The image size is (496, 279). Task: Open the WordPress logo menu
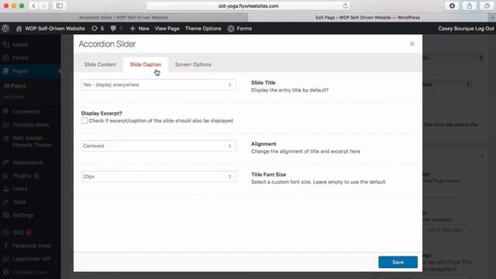pyautogui.click(x=5, y=29)
